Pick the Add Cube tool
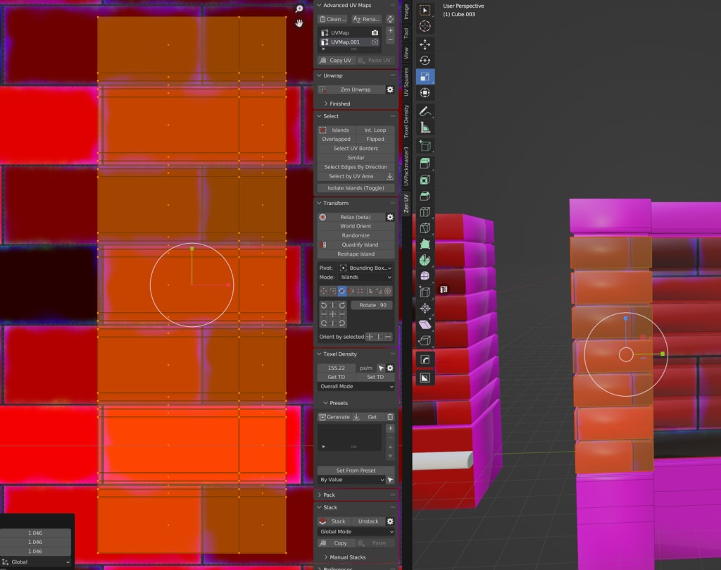The image size is (721, 570). coord(425,146)
